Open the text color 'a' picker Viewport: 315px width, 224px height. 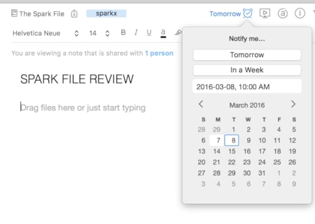(x=163, y=33)
